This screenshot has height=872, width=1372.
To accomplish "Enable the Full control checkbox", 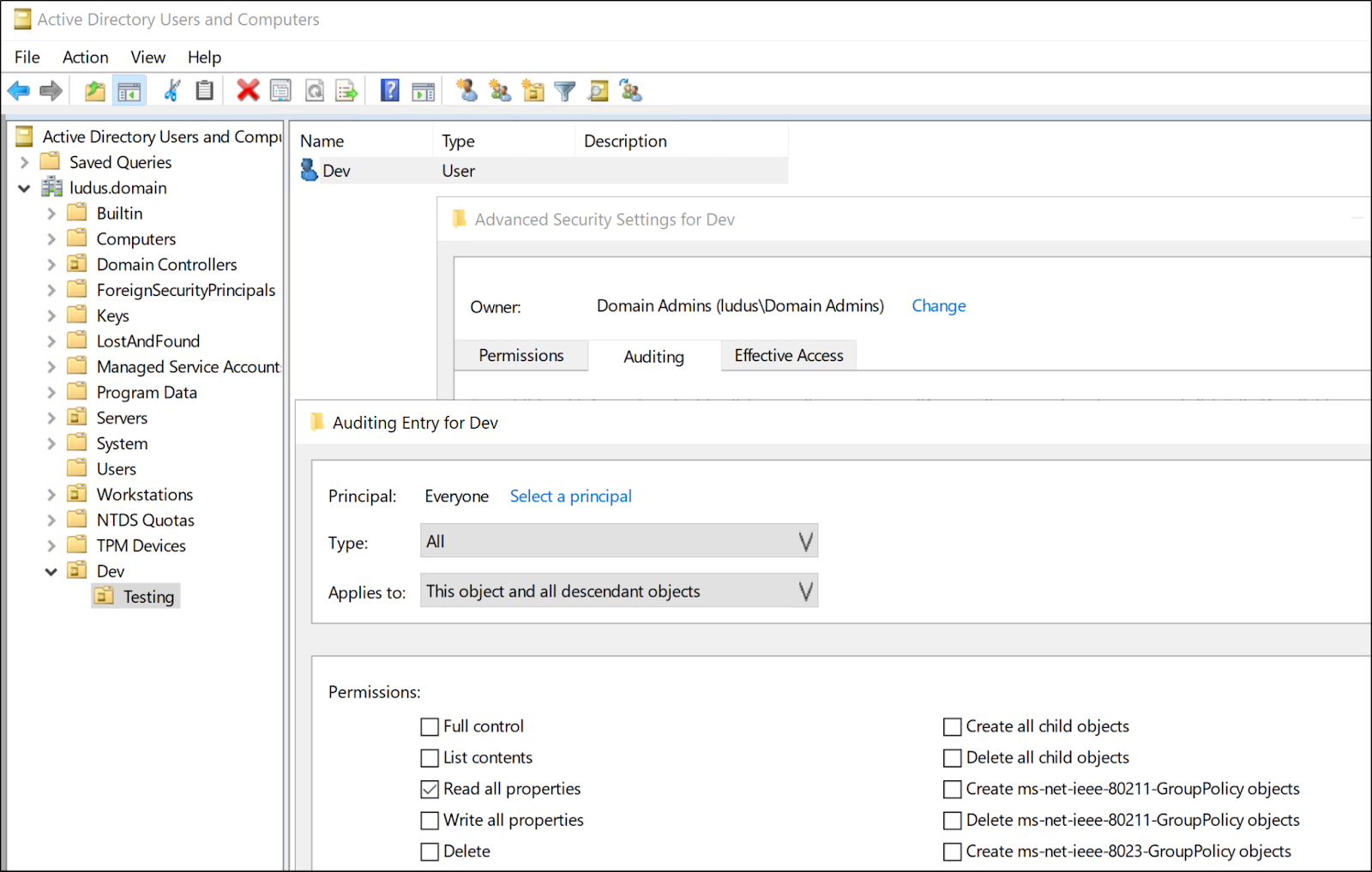I will click(x=430, y=727).
